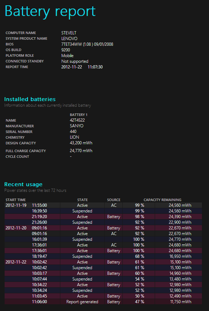Select the computer name STEVELT
209x311 pixels.
(69, 33)
